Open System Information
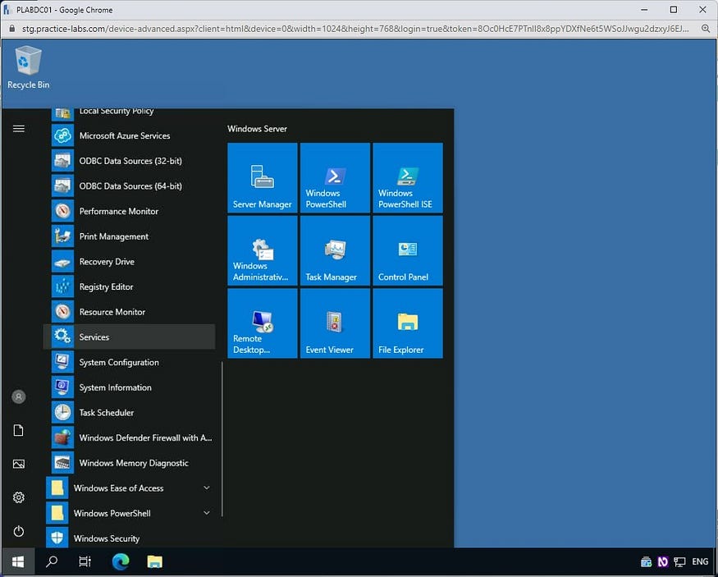 (x=129, y=387)
